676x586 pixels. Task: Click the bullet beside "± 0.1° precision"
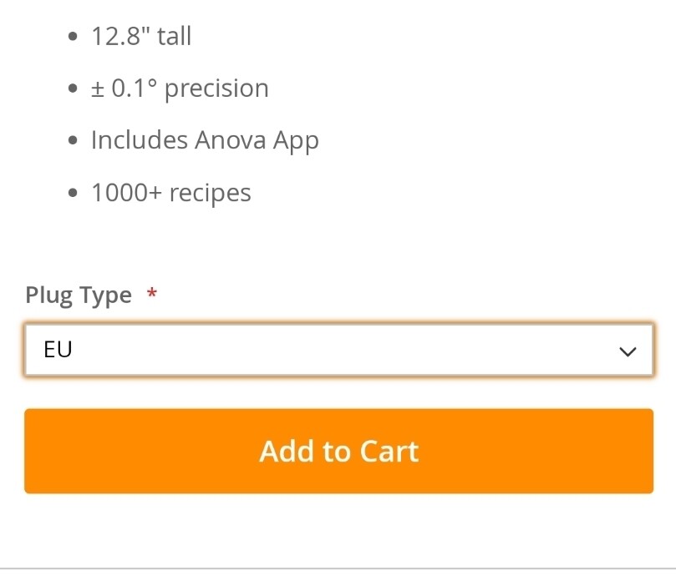coord(74,89)
